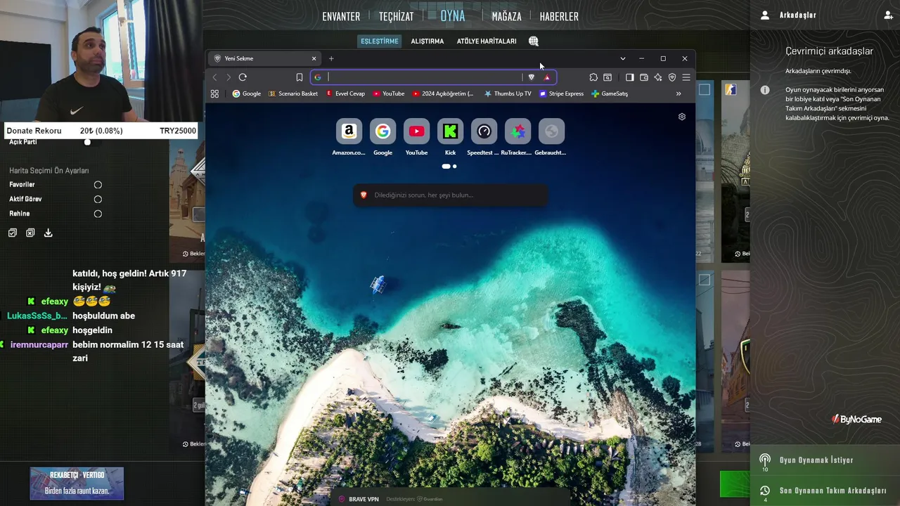Open Brave Rewards triangle icon
Viewport: 900px width, 506px height.
pos(547,77)
